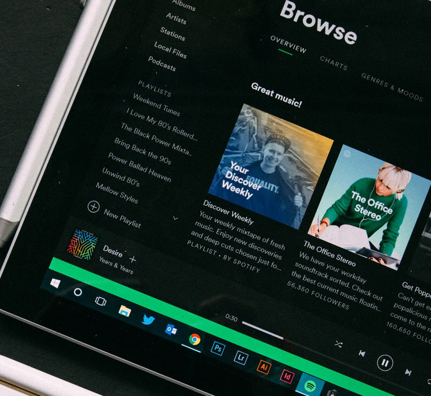Switch to Google Chrome in taskbar
The width and height of the screenshot is (431, 396).
click(x=195, y=339)
